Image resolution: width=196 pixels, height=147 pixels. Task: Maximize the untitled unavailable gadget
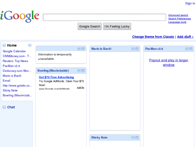click(x=83, y=49)
